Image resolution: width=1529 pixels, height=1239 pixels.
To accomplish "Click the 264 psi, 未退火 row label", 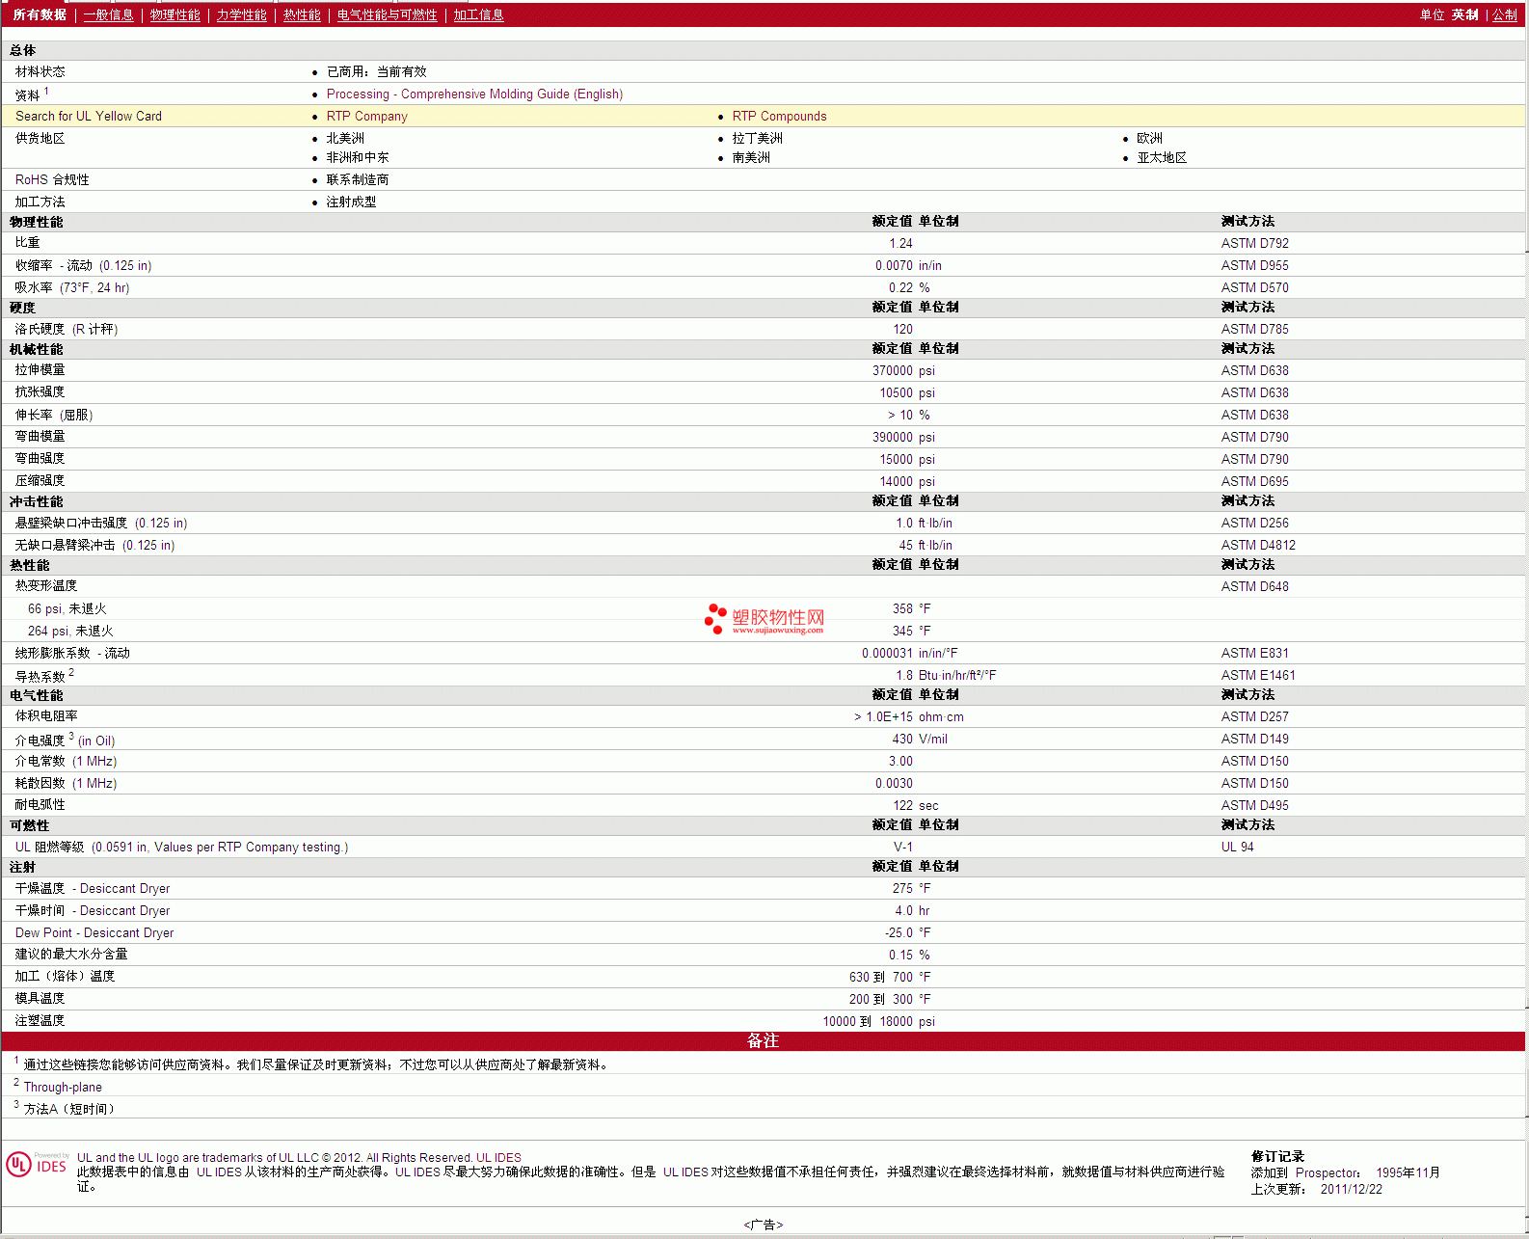I will tap(70, 632).
